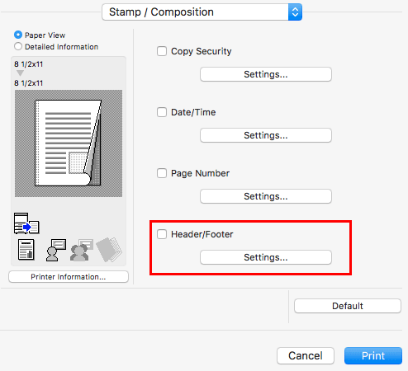Click the gray triangle between paper sizes

click(x=20, y=73)
